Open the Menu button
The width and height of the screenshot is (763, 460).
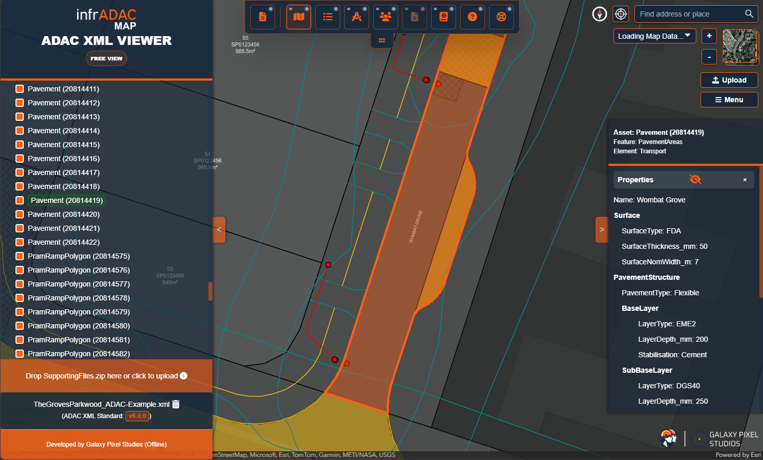[x=729, y=100]
